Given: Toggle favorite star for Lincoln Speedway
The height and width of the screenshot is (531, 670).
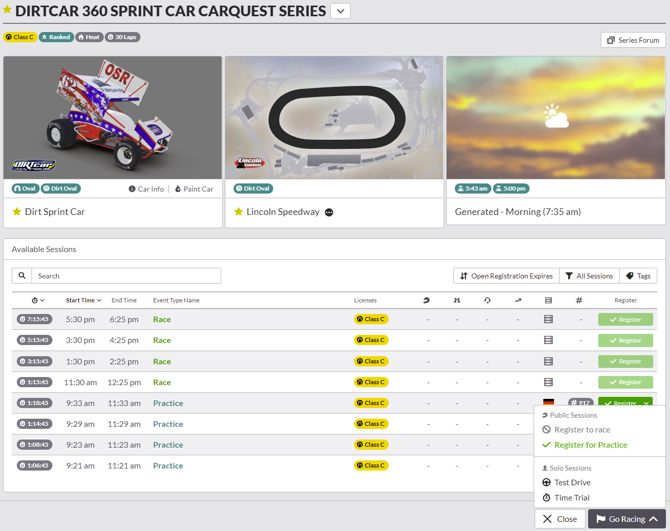Looking at the screenshot, I should pos(238,212).
